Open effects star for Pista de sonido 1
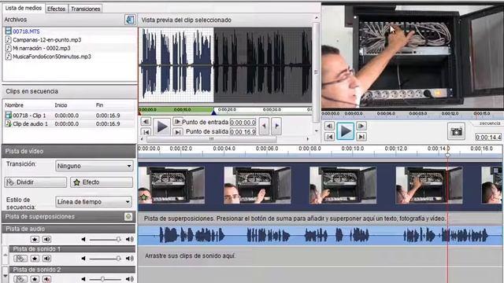Viewport: 504px width, 283px height. click(x=35, y=259)
